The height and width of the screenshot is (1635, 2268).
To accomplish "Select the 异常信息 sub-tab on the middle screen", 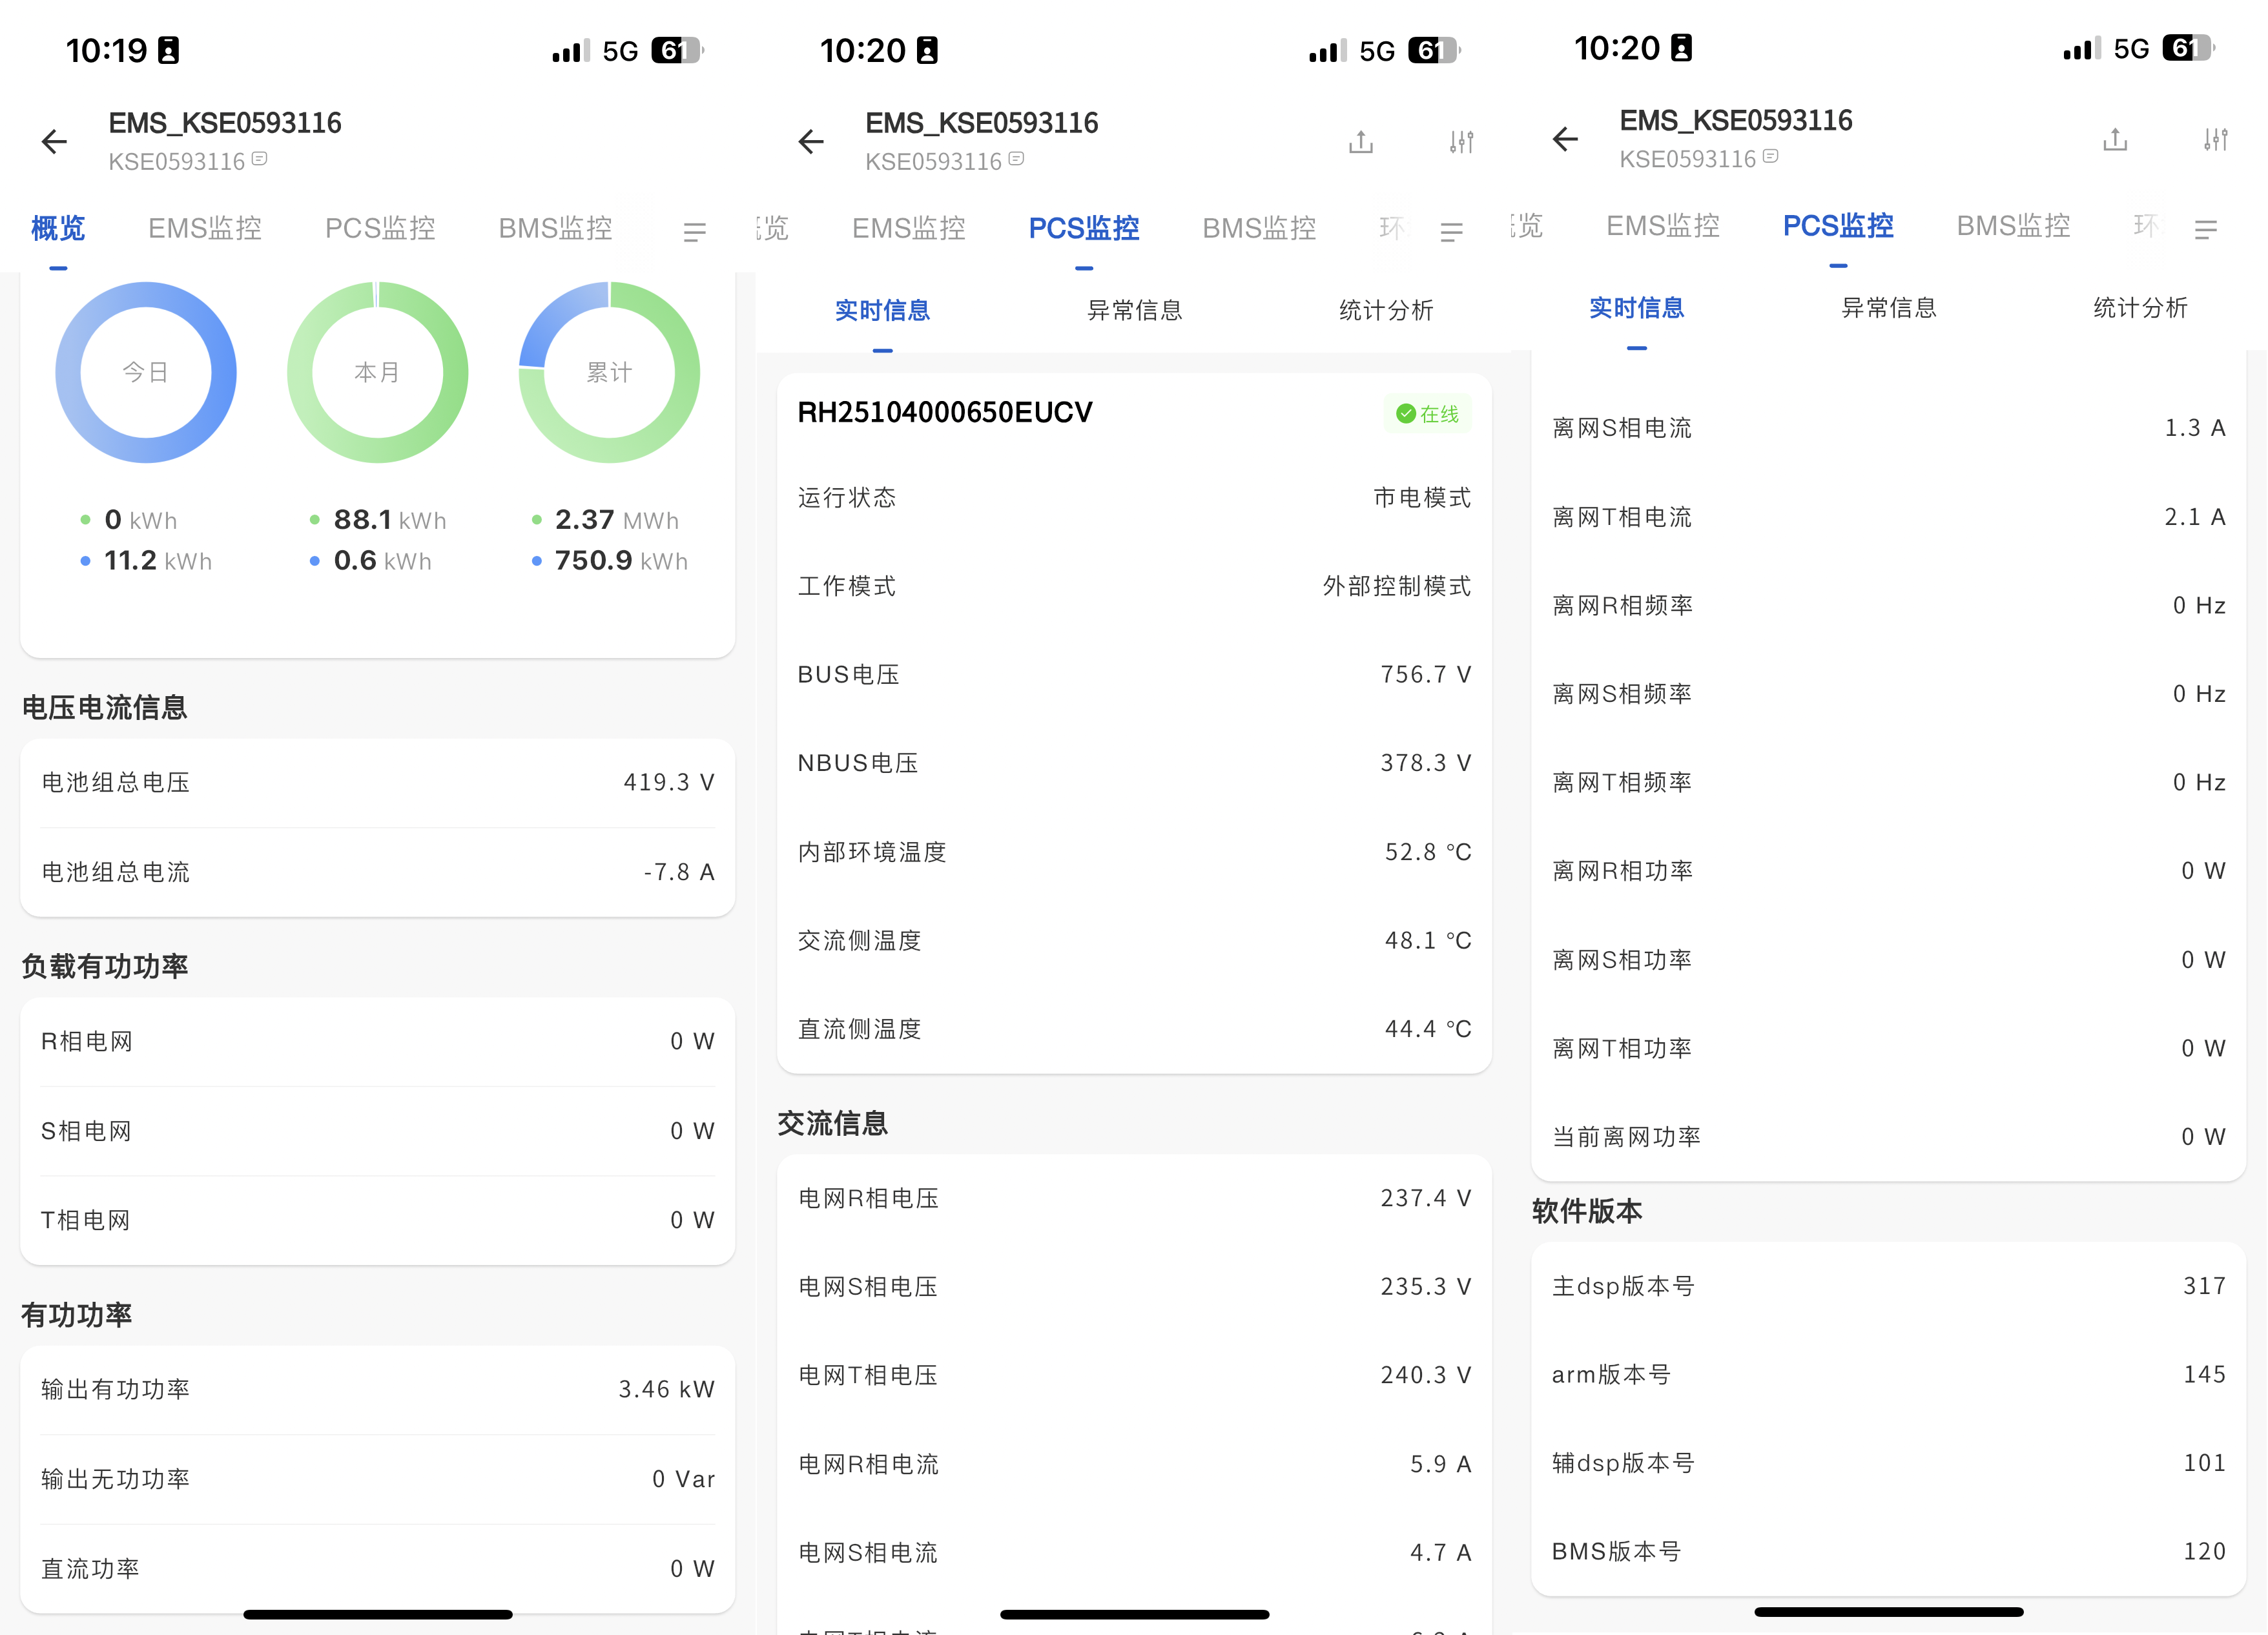I will [x=1134, y=311].
